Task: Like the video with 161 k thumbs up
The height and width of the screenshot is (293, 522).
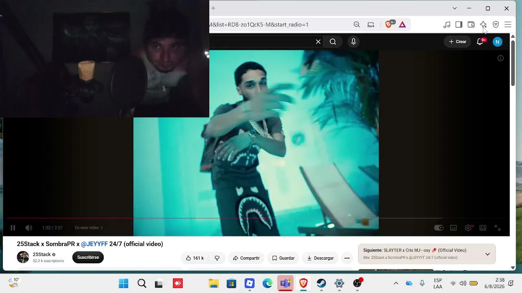Action: pos(195,258)
